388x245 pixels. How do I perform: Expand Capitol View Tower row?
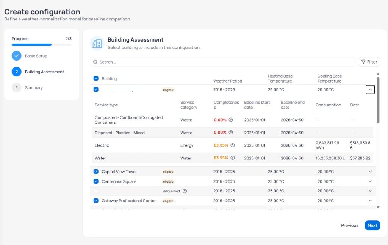370,172
